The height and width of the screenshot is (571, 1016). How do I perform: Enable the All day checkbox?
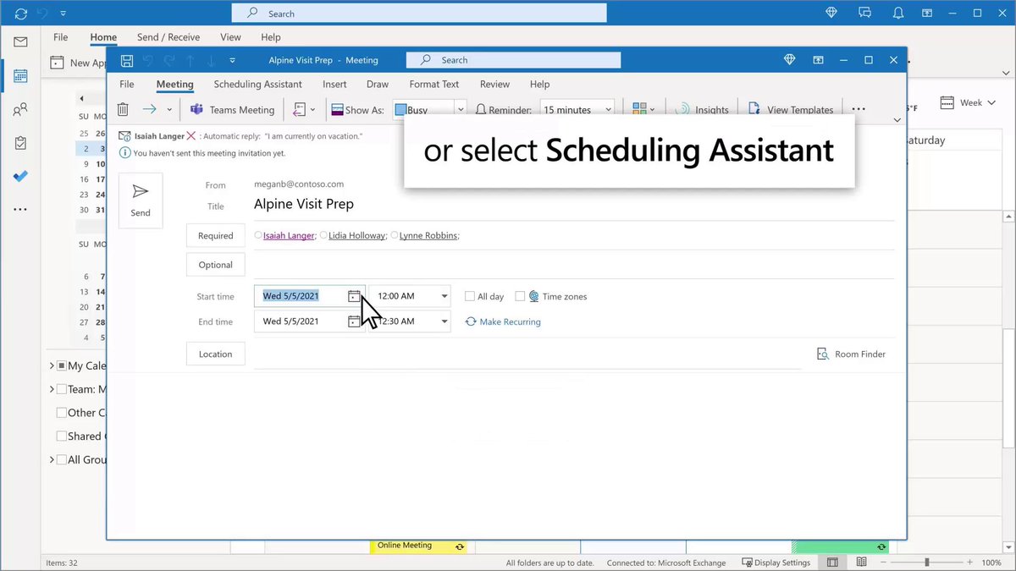point(469,297)
